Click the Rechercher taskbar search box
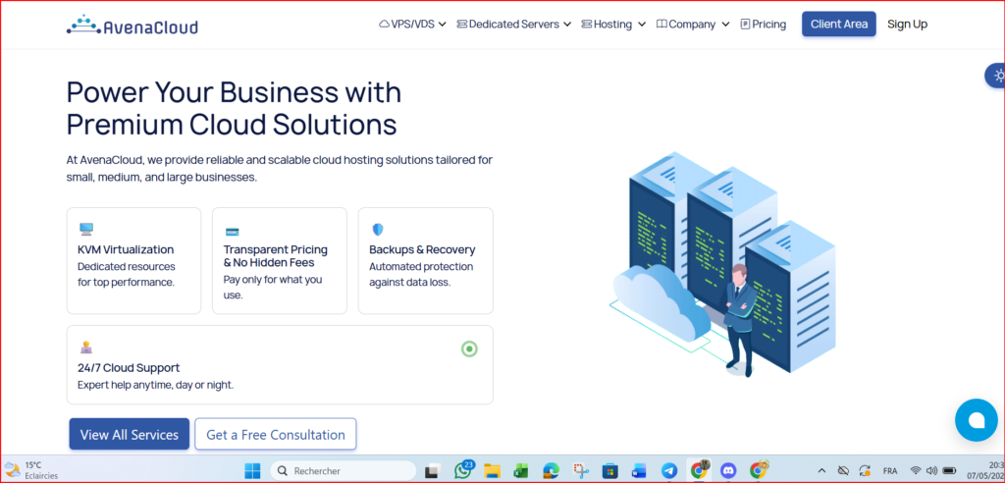Screen dimensions: 1005x483 click(343, 471)
